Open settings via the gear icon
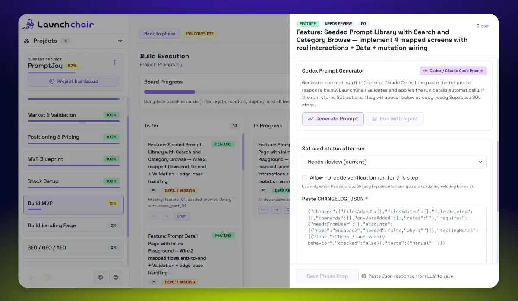This screenshot has height=301, width=518. (x=116, y=277)
